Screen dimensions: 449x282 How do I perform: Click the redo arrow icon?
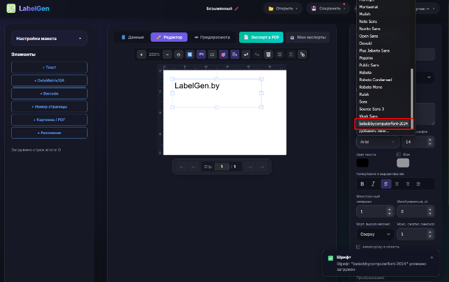[x=257, y=55]
